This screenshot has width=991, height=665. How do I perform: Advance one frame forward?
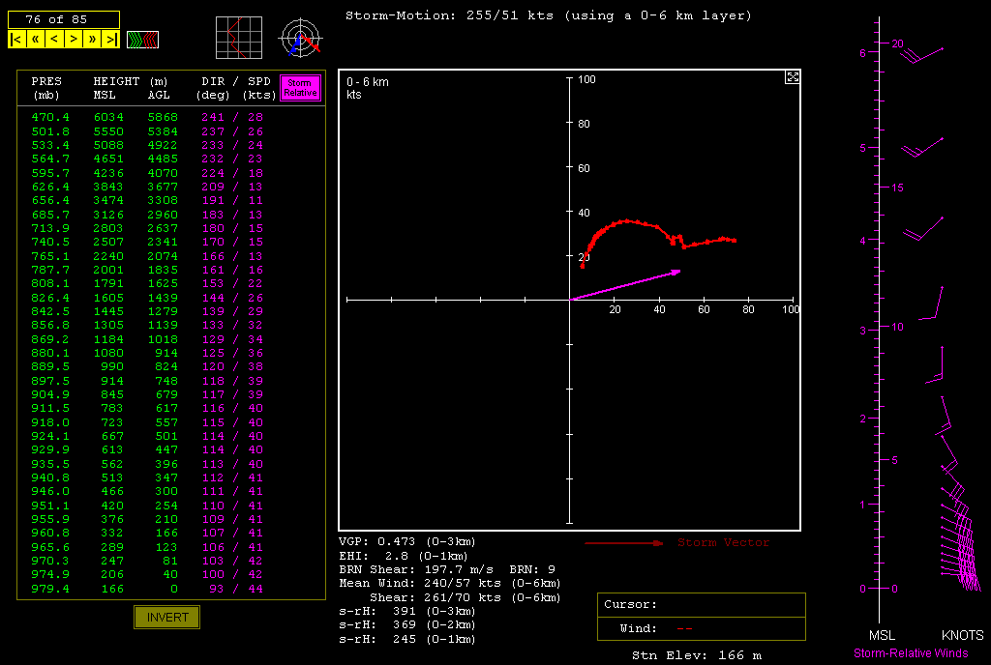click(74, 40)
